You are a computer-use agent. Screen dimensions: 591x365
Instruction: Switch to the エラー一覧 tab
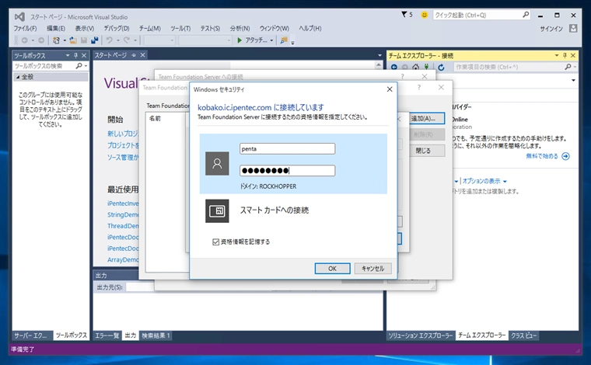(107, 335)
